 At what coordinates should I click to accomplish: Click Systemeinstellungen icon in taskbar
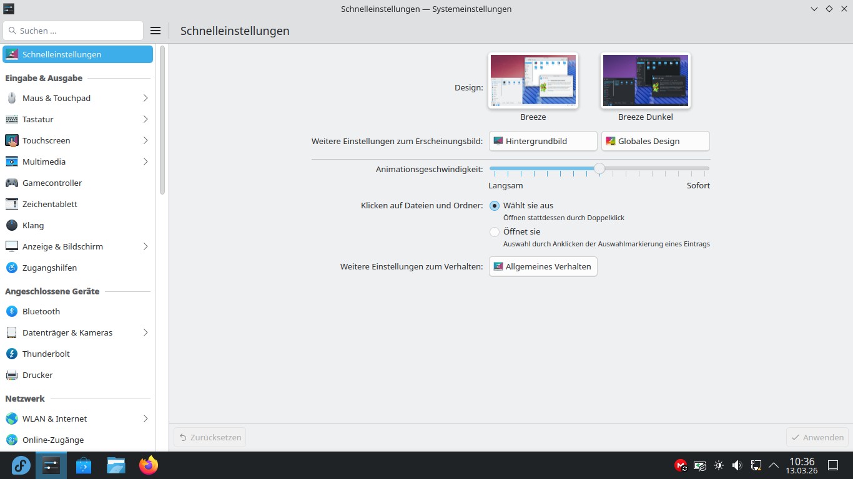(51, 465)
